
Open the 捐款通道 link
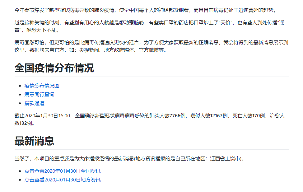(x=35, y=103)
